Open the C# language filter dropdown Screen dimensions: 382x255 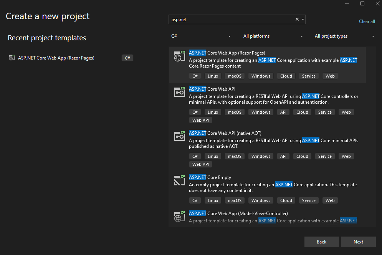pyautogui.click(x=201, y=36)
